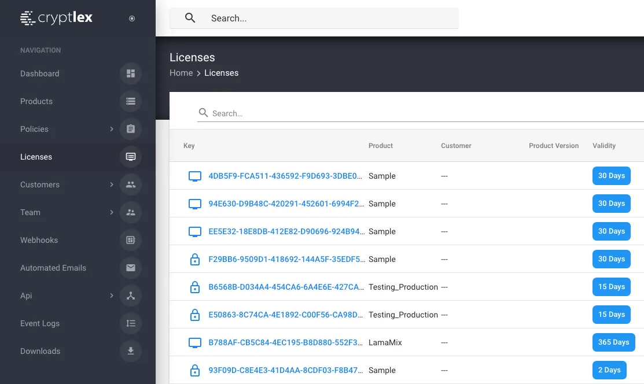Click the Api network icon

[131, 296]
